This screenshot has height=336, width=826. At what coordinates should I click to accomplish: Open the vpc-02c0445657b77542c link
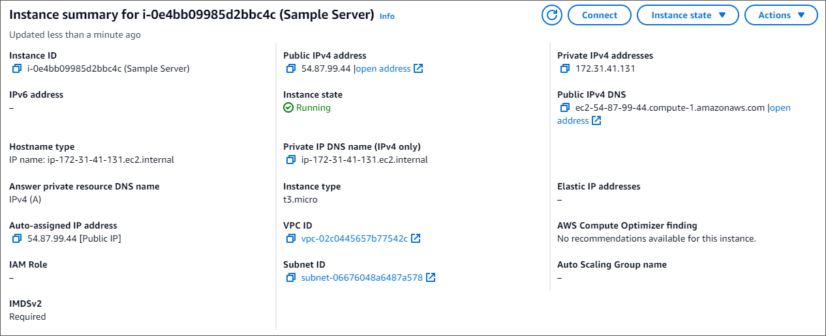354,238
